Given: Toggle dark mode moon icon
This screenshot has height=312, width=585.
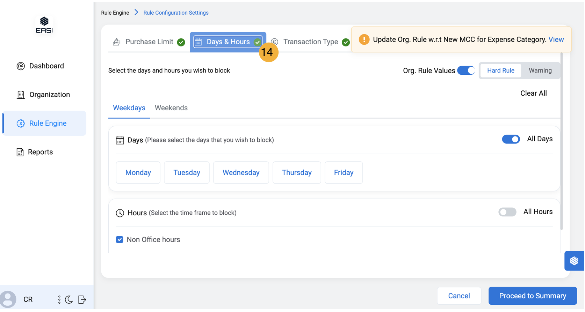Looking at the screenshot, I should coord(69,299).
